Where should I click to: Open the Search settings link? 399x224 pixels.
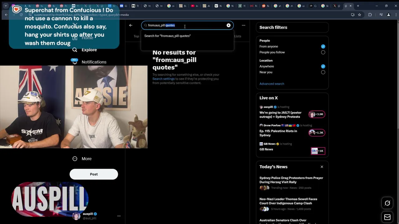click(163, 79)
